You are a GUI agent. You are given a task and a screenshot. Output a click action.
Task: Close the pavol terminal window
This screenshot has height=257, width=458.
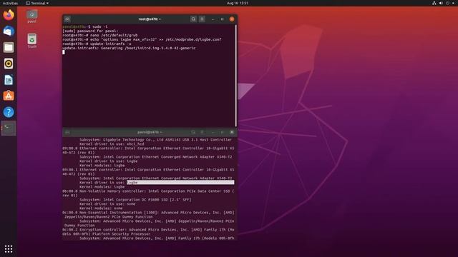232,132
